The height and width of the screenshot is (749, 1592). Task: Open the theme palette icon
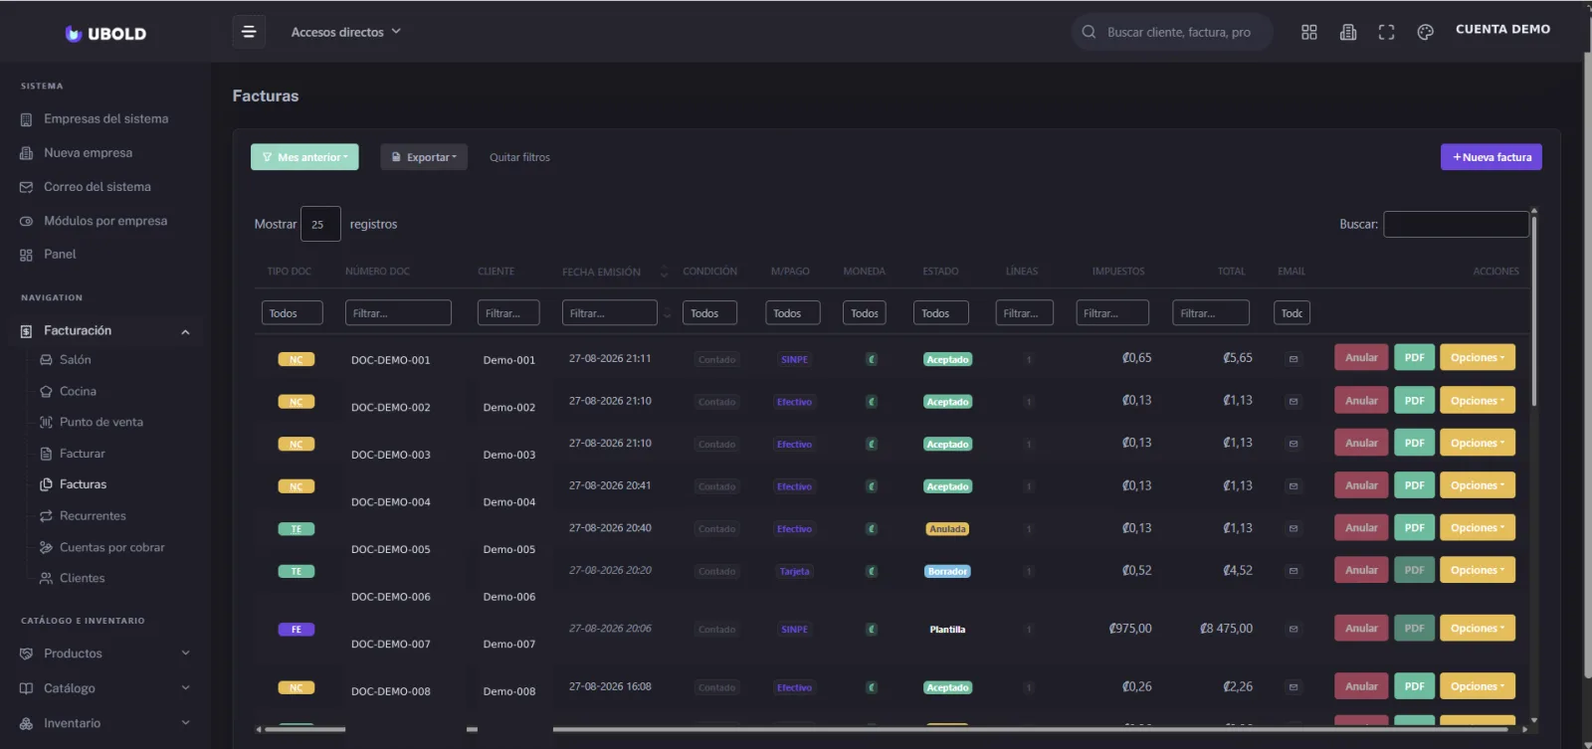click(1425, 32)
